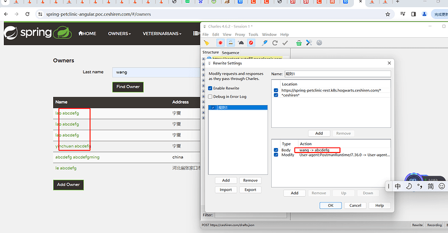Open the Charles File menu
The width and height of the screenshot is (448, 233).
(206, 35)
